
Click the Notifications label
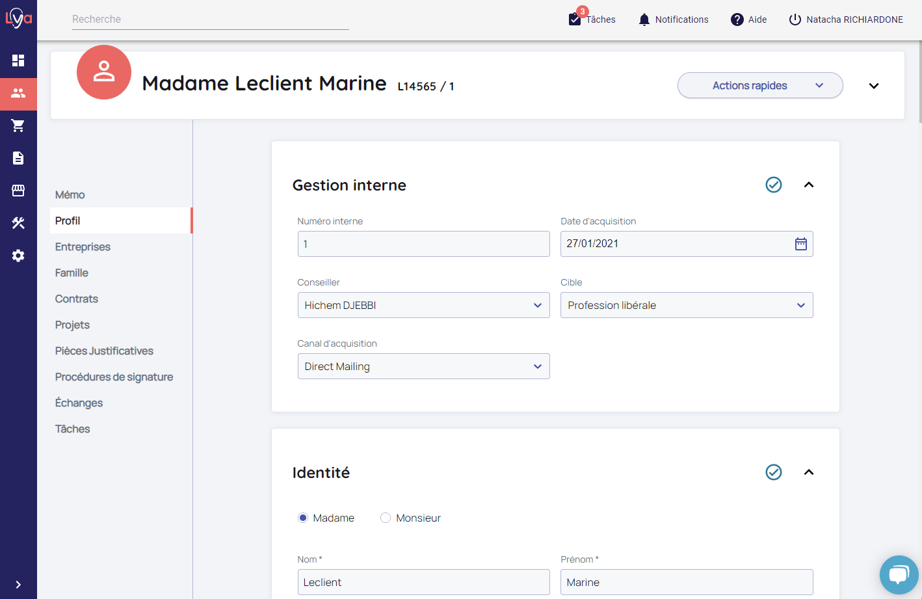pos(681,20)
